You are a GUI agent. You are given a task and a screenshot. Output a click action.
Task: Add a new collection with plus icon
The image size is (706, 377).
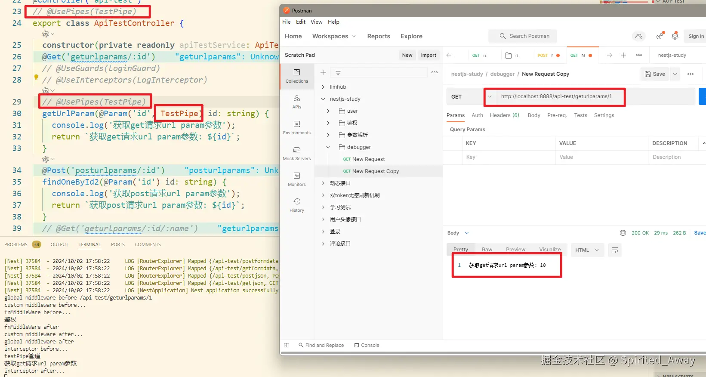pyautogui.click(x=323, y=72)
